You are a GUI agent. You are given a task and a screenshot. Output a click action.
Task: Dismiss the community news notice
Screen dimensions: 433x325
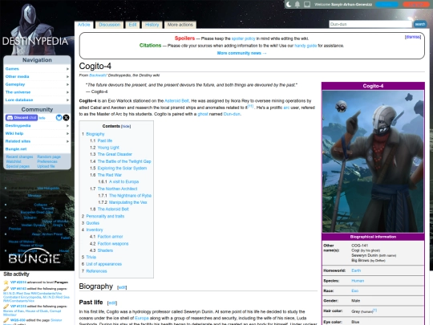pyautogui.click(x=413, y=37)
